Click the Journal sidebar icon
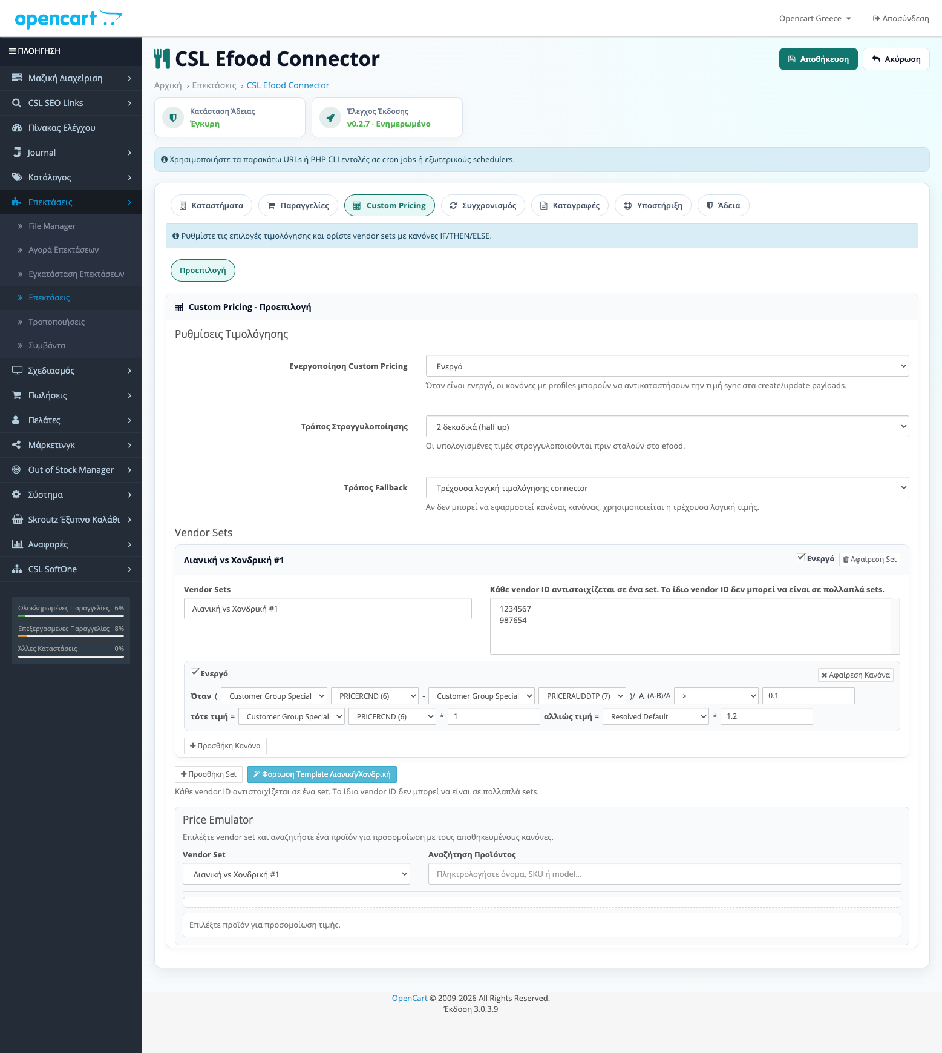This screenshot has width=942, height=1053. pyautogui.click(x=17, y=153)
